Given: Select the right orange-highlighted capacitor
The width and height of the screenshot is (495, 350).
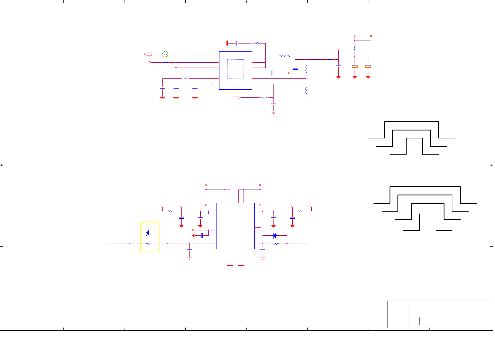Looking at the screenshot, I should coord(368,66).
